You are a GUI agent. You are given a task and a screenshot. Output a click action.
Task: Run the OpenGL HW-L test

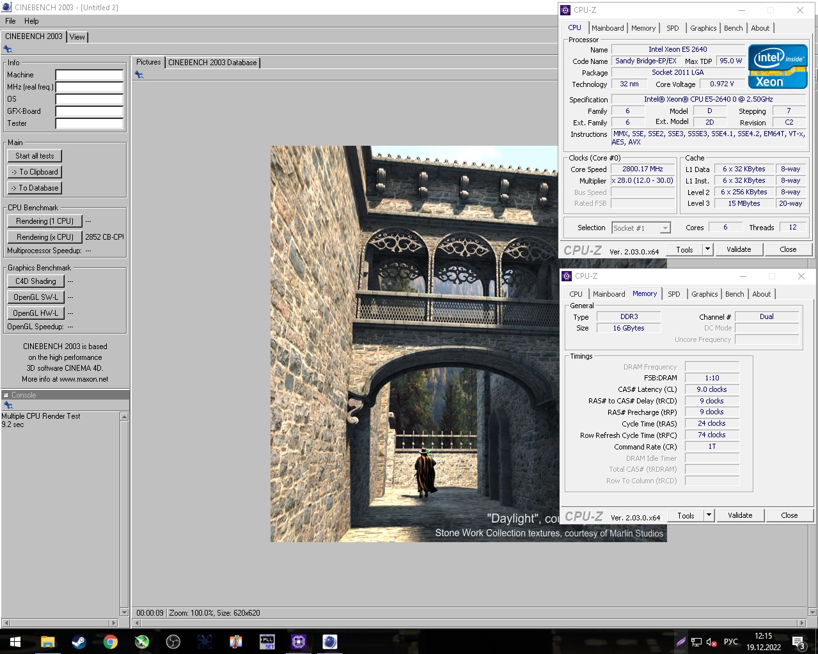tap(36, 313)
